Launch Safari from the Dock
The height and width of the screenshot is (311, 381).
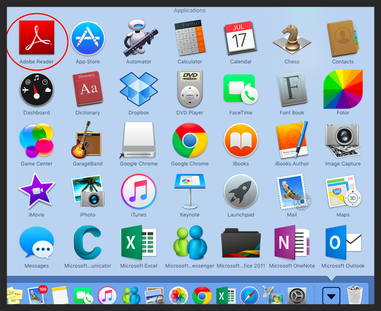[250, 295]
